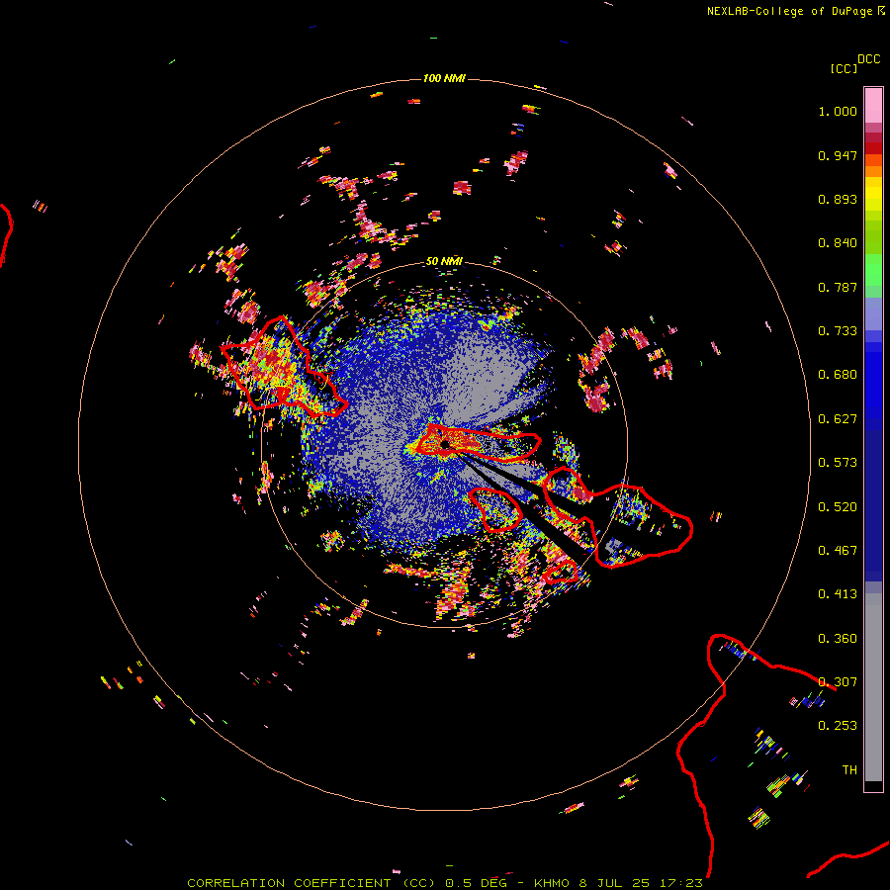
Task: Select the 0.253 scale value
Action: tap(838, 726)
